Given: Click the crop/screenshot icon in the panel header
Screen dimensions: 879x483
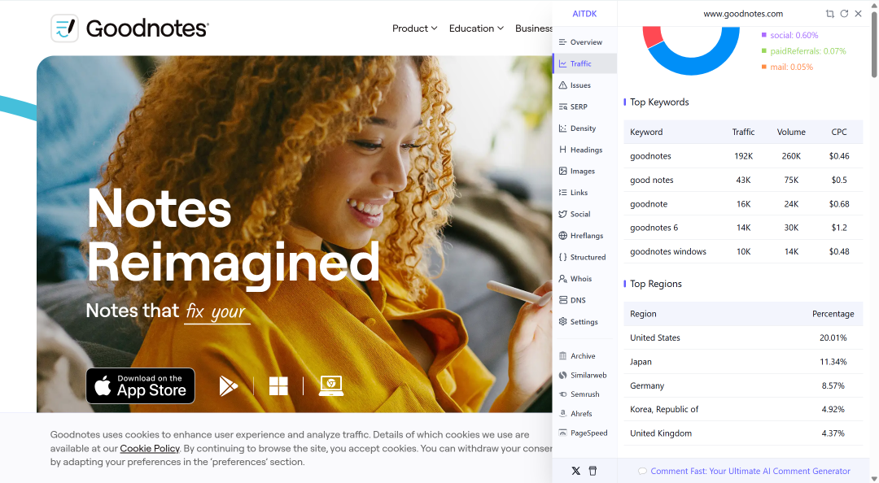Looking at the screenshot, I should point(829,14).
